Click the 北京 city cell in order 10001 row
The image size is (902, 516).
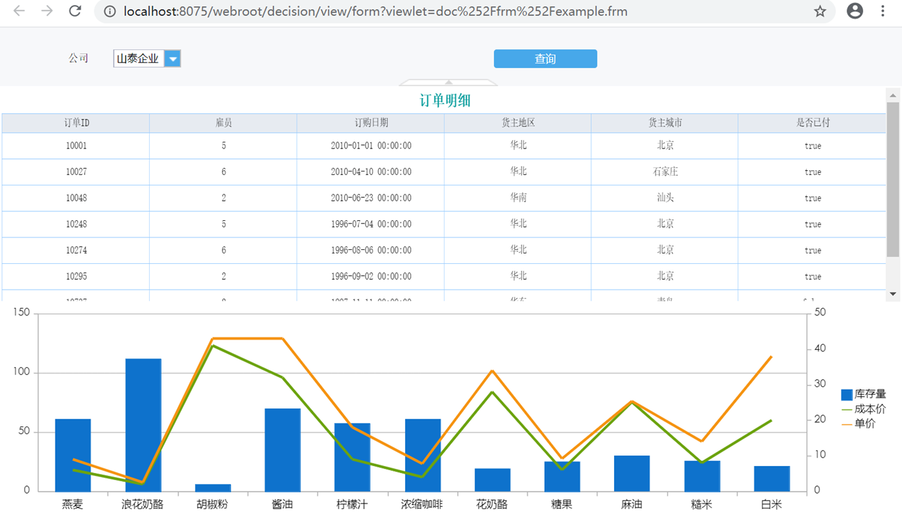tap(665, 146)
